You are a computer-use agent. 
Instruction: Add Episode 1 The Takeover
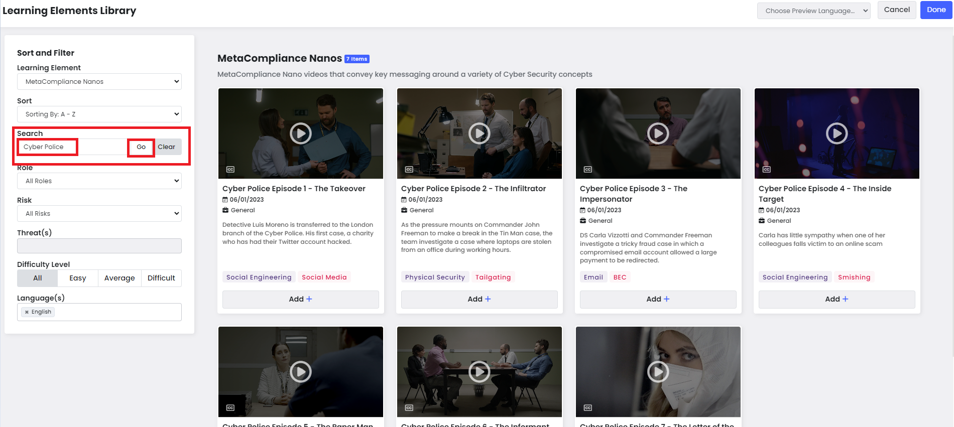(x=301, y=299)
